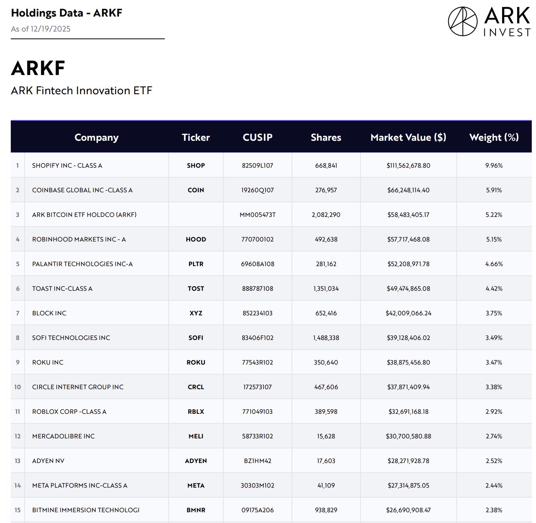Select the CUSIP column header
This screenshot has width=536, height=523.
tap(257, 137)
